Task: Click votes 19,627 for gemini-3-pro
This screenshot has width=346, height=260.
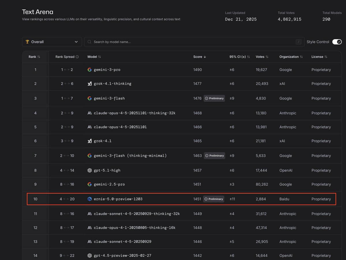Action: click(x=262, y=70)
